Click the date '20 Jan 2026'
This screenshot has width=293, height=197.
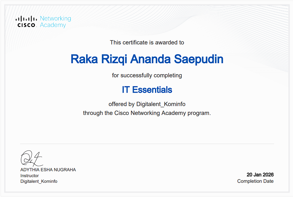(260, 175)
